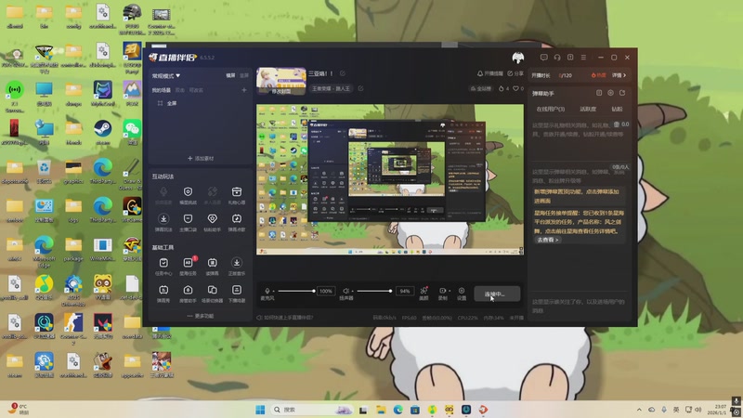Open the 弹幕秀 tool
Viewport: 743px width, 418px height.
pyautogui.click(x=163, y=294)
